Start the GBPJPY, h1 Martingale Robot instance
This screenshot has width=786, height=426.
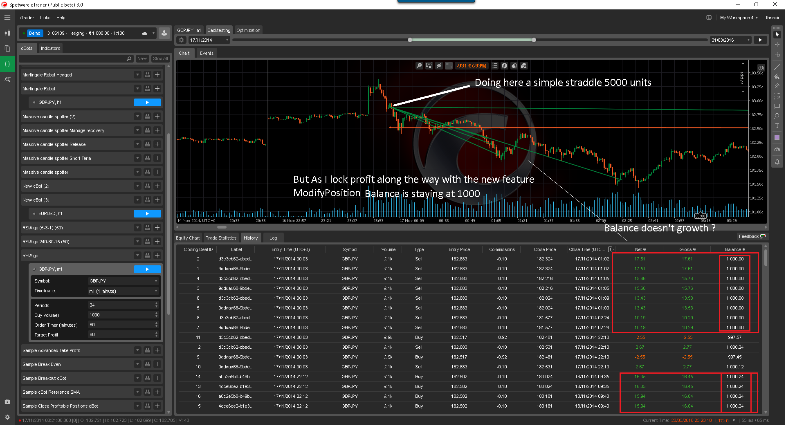click(x=147, y=103)
